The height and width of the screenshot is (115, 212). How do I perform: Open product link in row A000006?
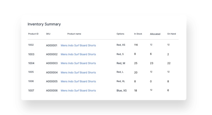78,91
